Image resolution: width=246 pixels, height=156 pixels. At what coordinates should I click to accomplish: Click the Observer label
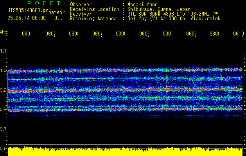81,5
